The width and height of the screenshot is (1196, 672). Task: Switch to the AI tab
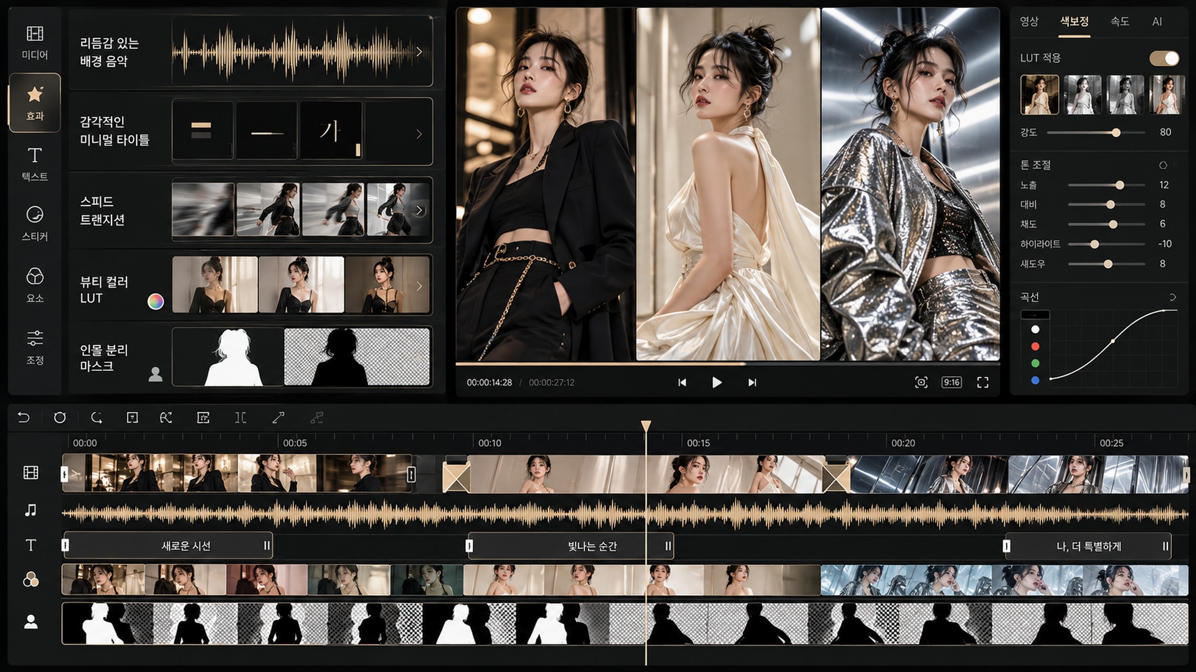click(x=1157, y=21)
